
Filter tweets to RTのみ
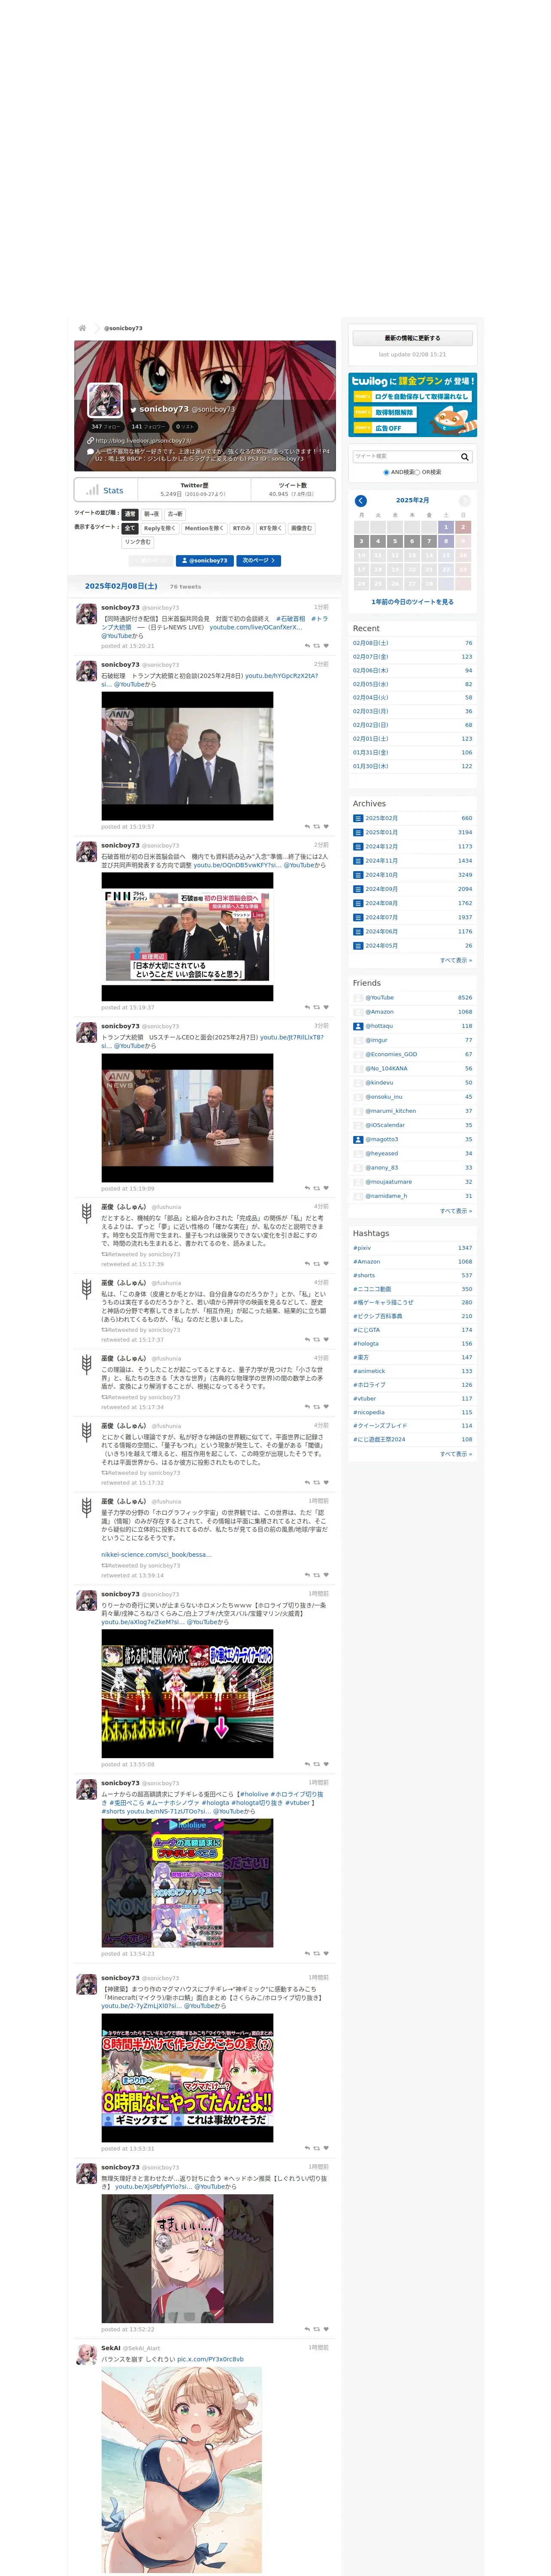[242, 528]
